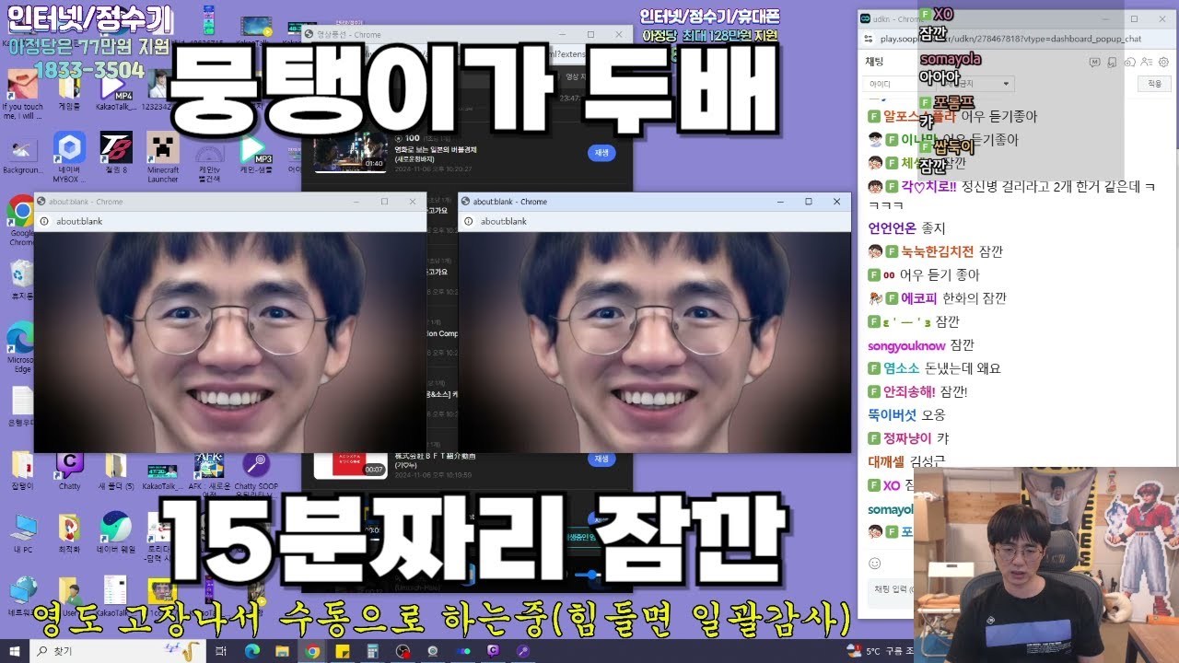Click username songyouknow in chat
Viewport: 1179px width, 663px height.
point(906,345)
